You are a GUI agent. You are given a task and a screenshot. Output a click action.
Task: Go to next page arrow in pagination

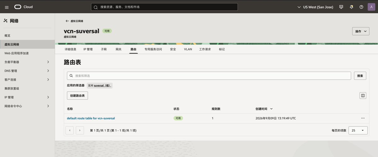pos(80,130)
